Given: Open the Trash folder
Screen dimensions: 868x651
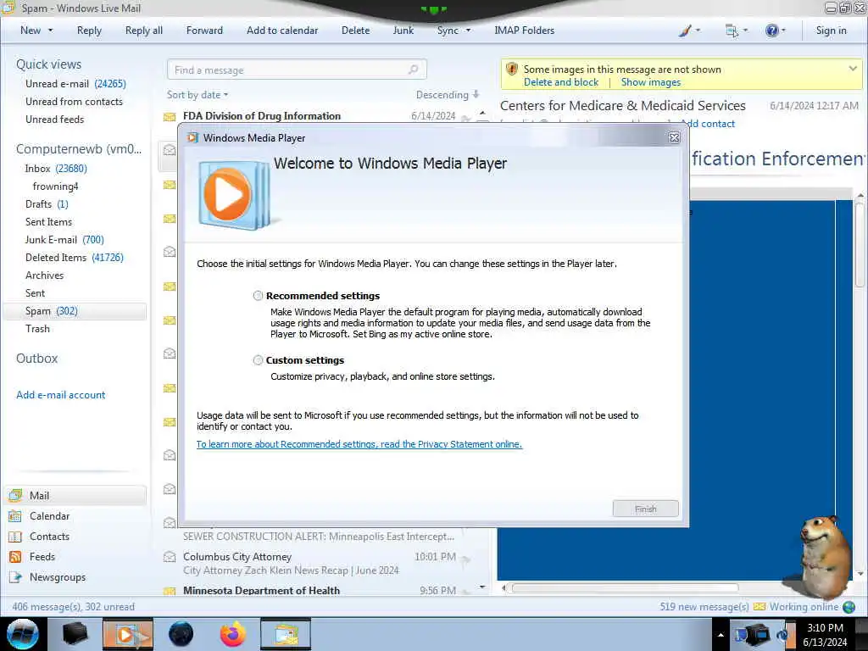Looking at the screenshot, I should (x=37, y=328).
